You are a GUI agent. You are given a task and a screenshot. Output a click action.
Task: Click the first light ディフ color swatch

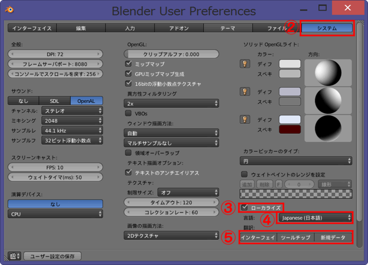pyautogui.click(x=290, y=64)
